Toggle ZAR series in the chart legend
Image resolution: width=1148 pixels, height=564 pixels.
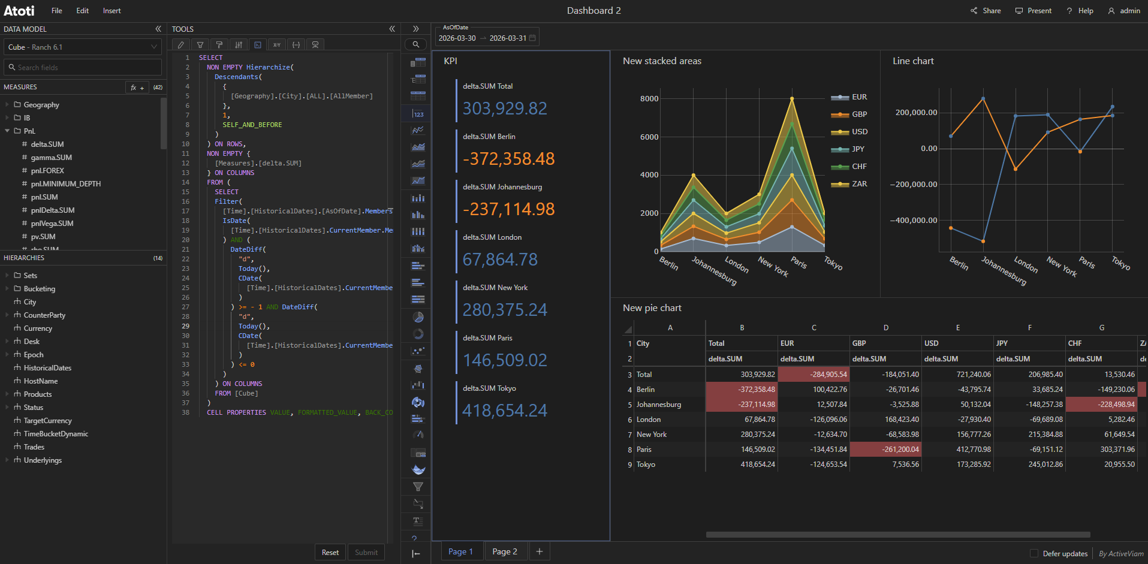point(858,184)
